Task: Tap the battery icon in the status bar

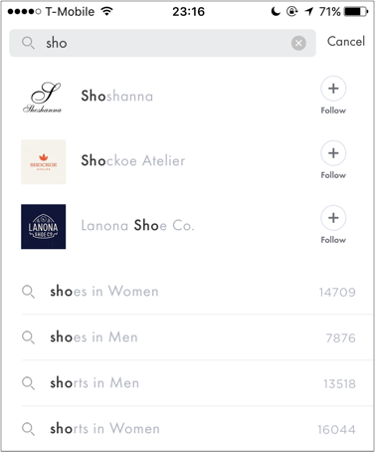Action: tap(356, 12)
